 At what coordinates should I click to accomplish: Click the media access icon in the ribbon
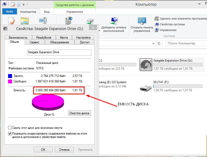69,20
